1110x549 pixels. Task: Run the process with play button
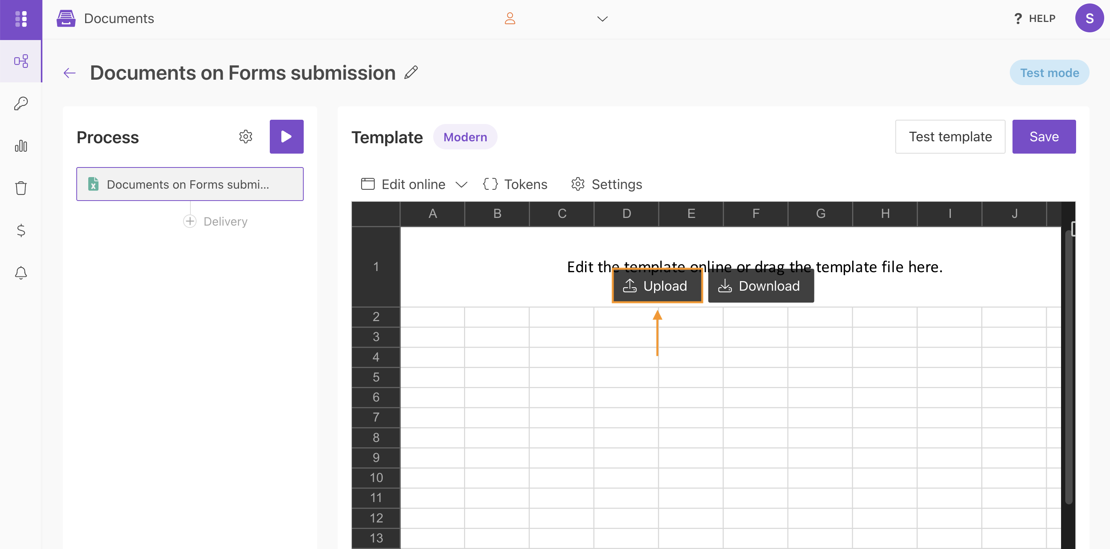click(x=286, y=137)
